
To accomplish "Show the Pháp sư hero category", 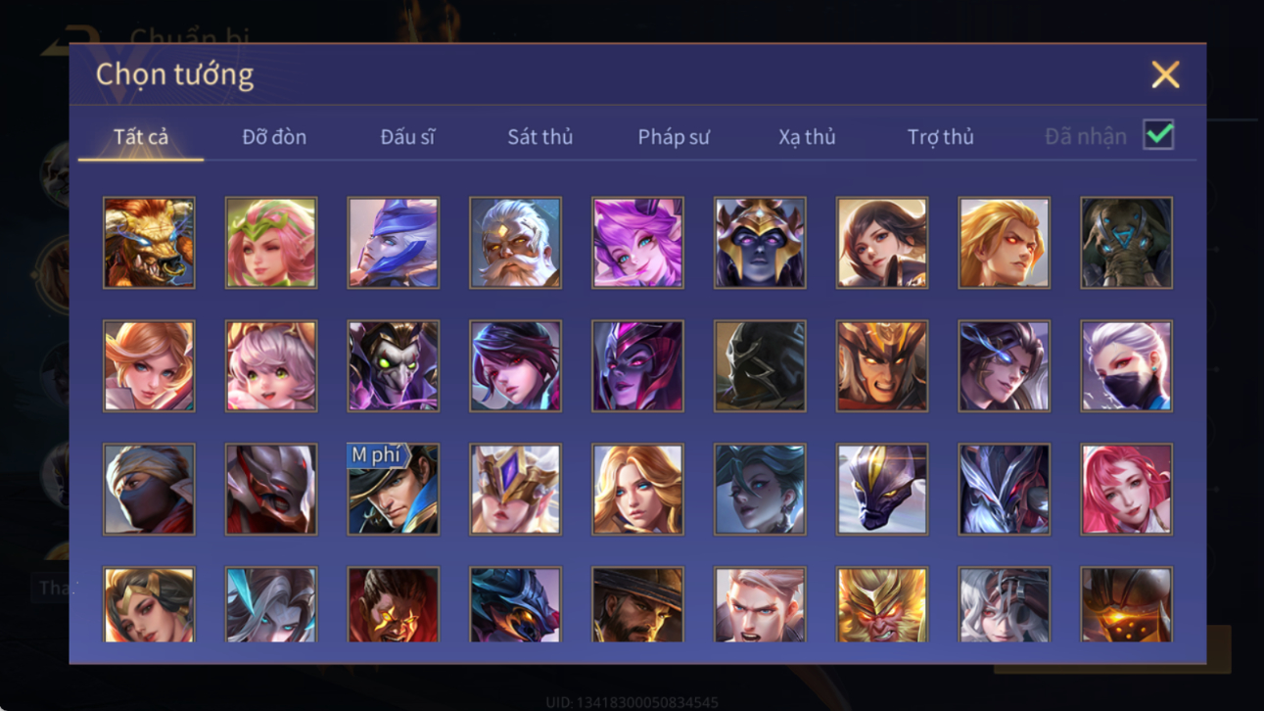I will coord(674,137).
